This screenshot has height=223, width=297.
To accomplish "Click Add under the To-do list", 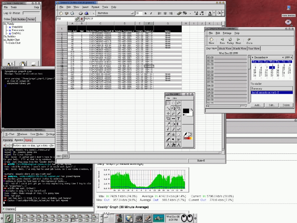I will (x=257, y=105).
